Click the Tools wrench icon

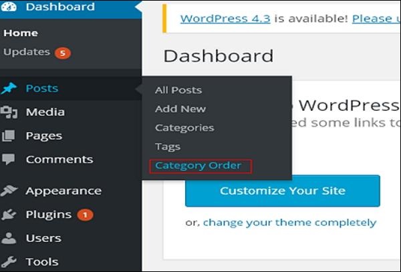coord(9,261)
